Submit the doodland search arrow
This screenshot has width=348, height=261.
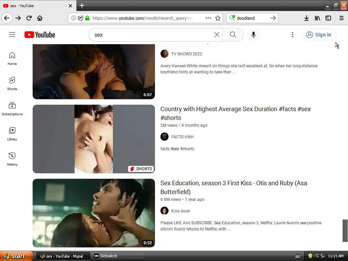point(273,18)
